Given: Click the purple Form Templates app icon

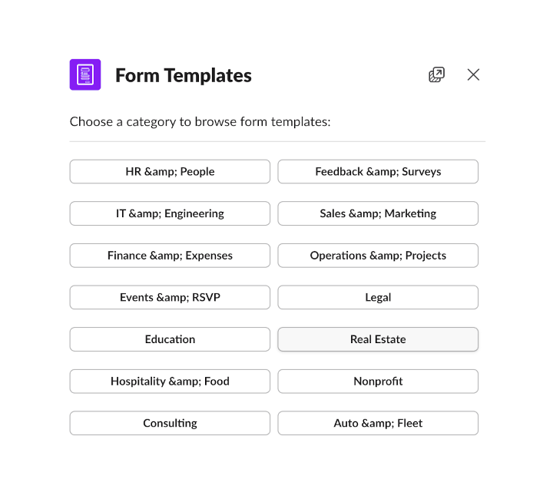Looking at the screenshot, I should point(85,75).
